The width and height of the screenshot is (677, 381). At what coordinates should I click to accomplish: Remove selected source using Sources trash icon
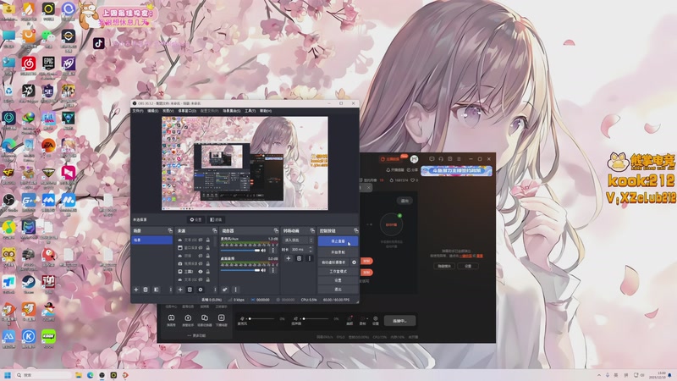point(190,290)
